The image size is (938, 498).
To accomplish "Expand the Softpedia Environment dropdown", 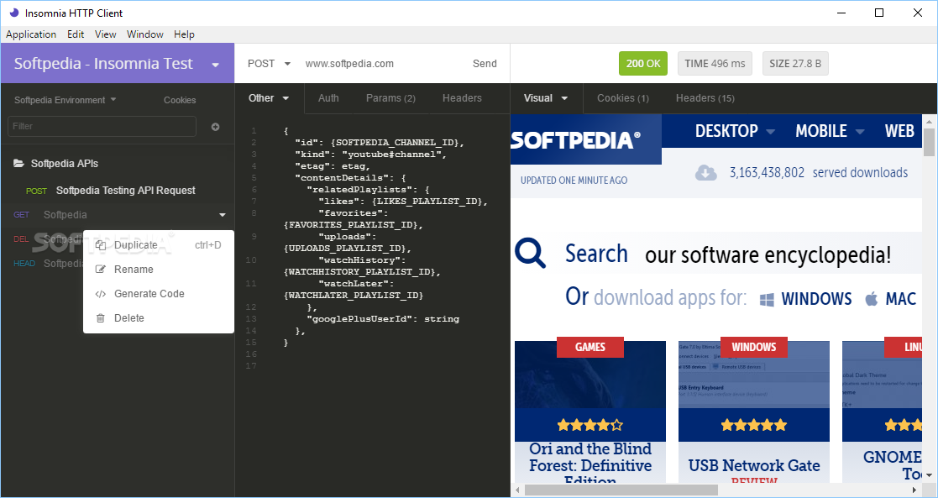I will (66, 100).
